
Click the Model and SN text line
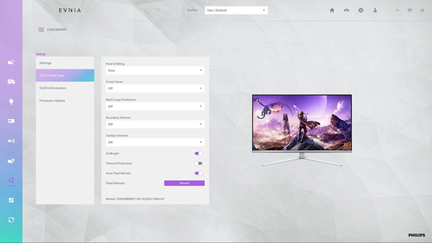pos(135,199)
